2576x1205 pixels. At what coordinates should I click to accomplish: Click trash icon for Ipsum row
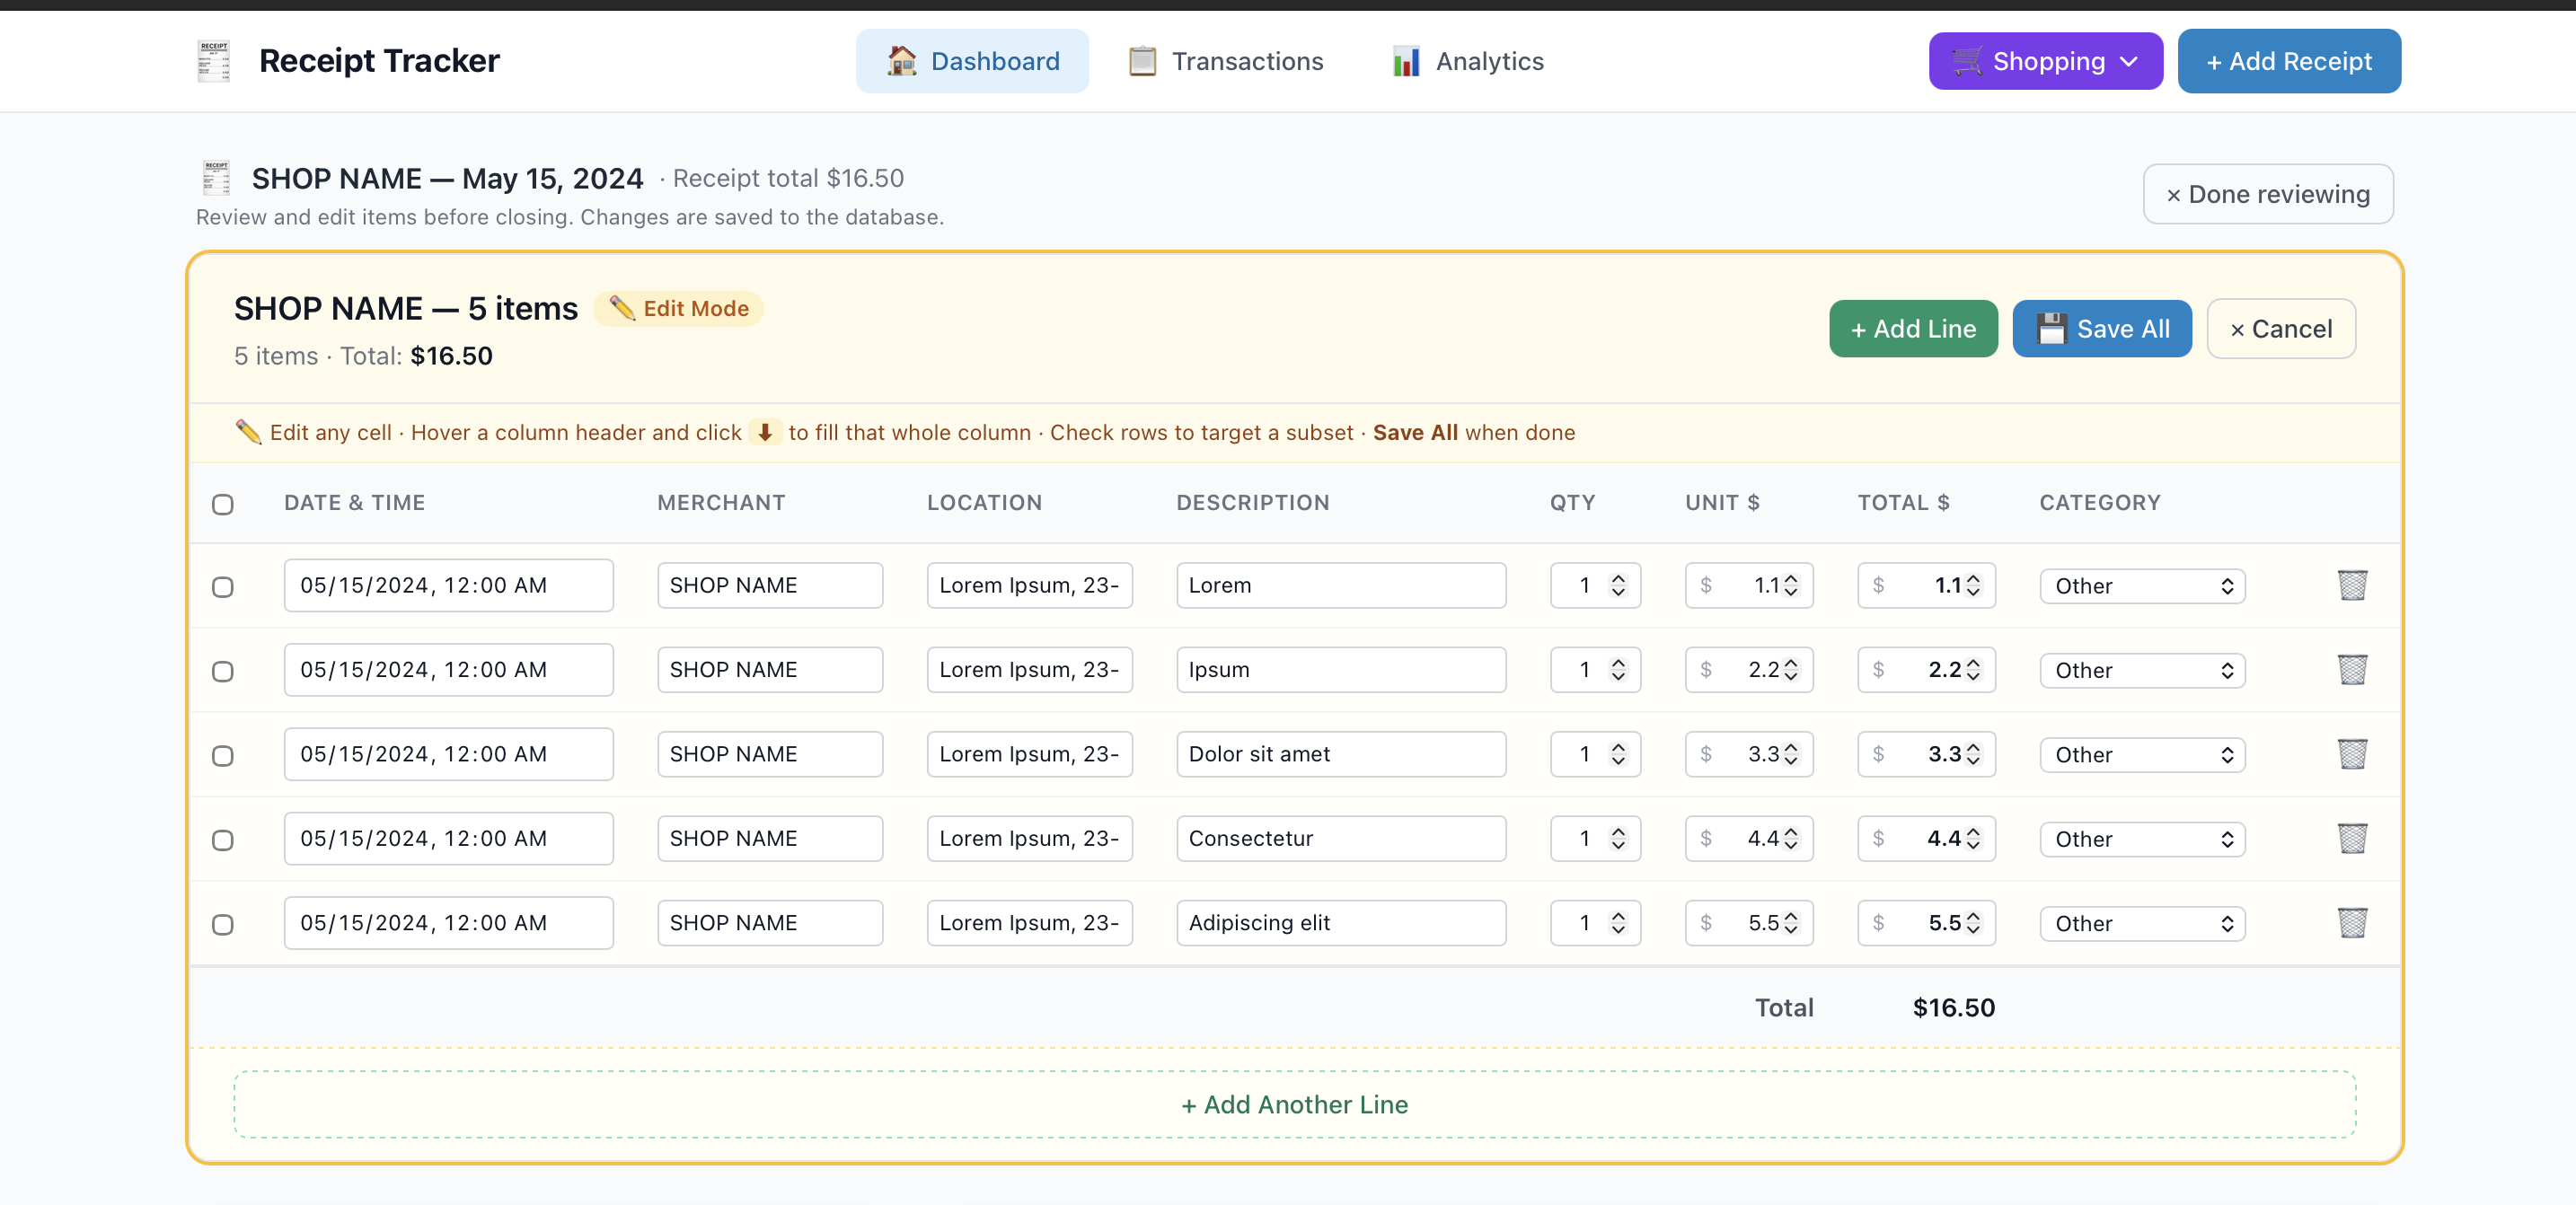(x=2351, y=669)
